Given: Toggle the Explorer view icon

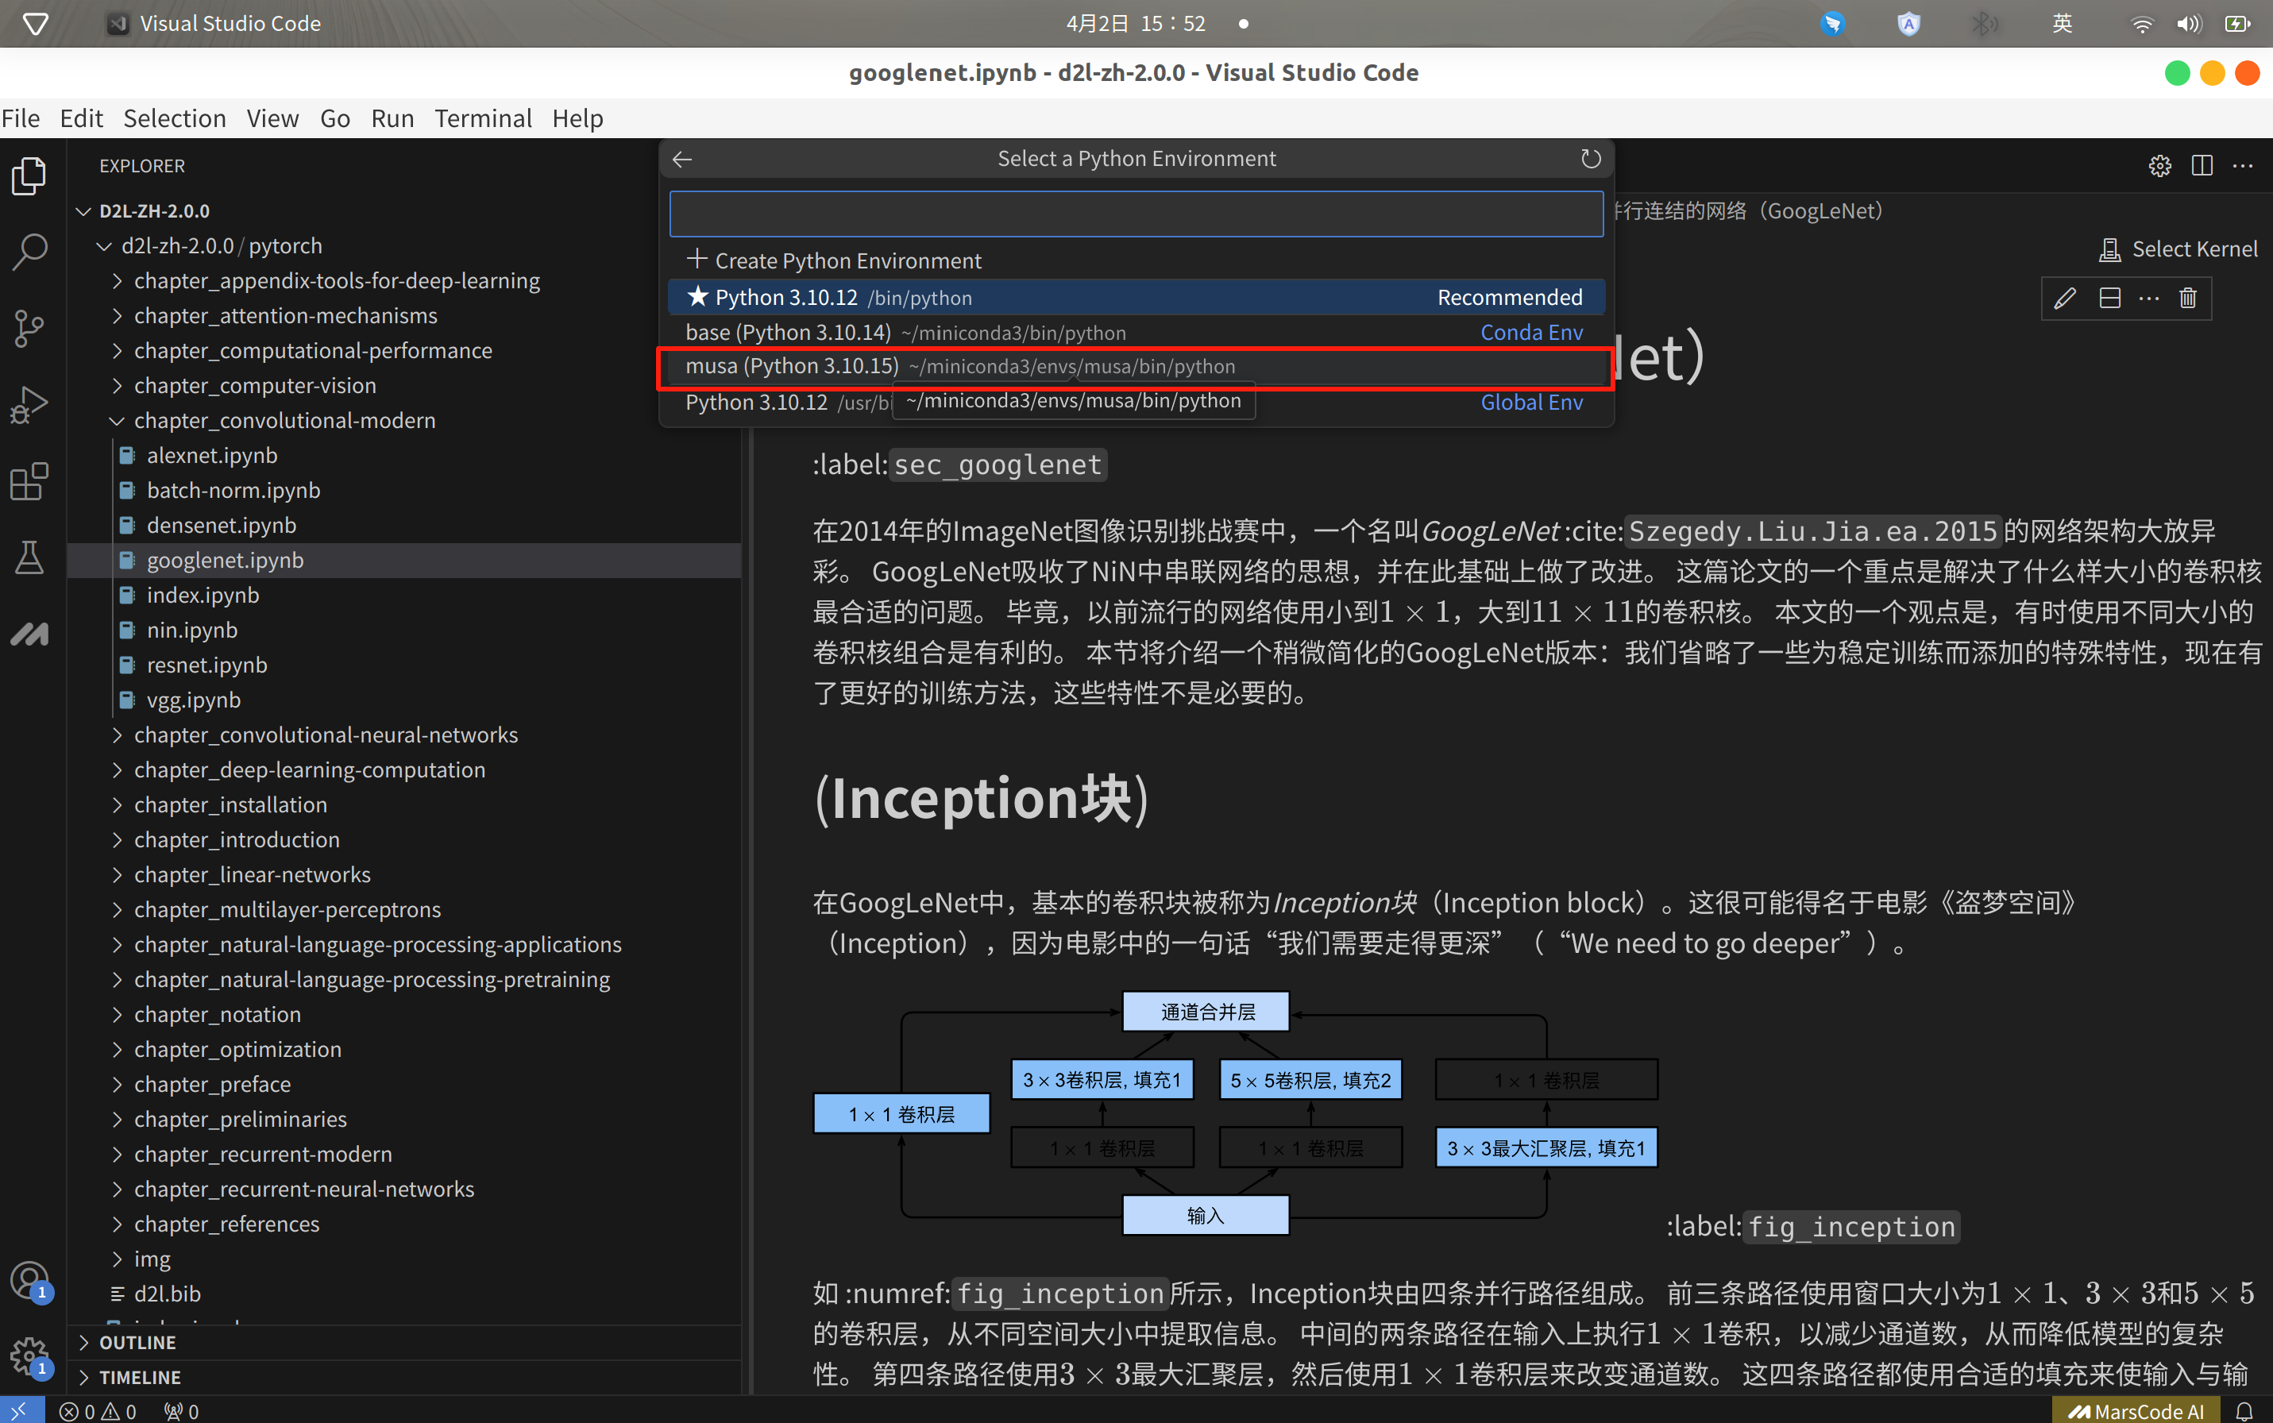Looking at the screenshot, I should [x=29, y=175].
